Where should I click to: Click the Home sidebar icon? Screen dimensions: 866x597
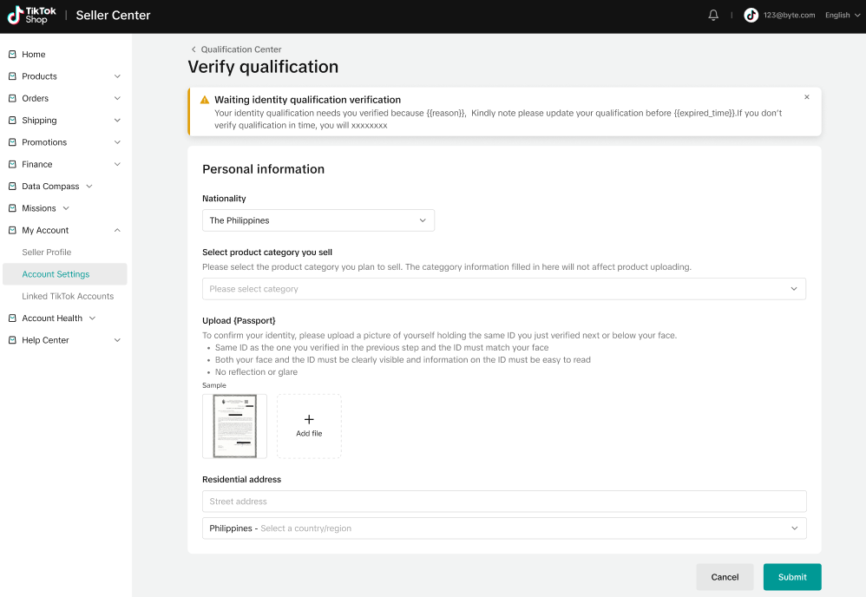(x=12, y=55)
